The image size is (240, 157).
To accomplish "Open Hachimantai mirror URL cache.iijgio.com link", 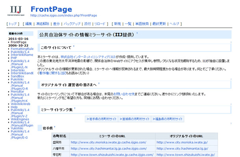I will tap(109, 148).
